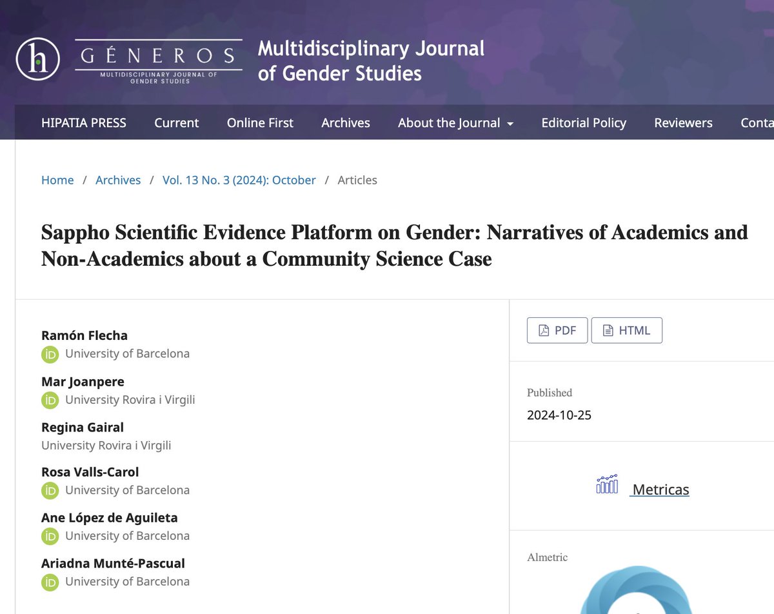Click the published date 2024-10-25

559,415
